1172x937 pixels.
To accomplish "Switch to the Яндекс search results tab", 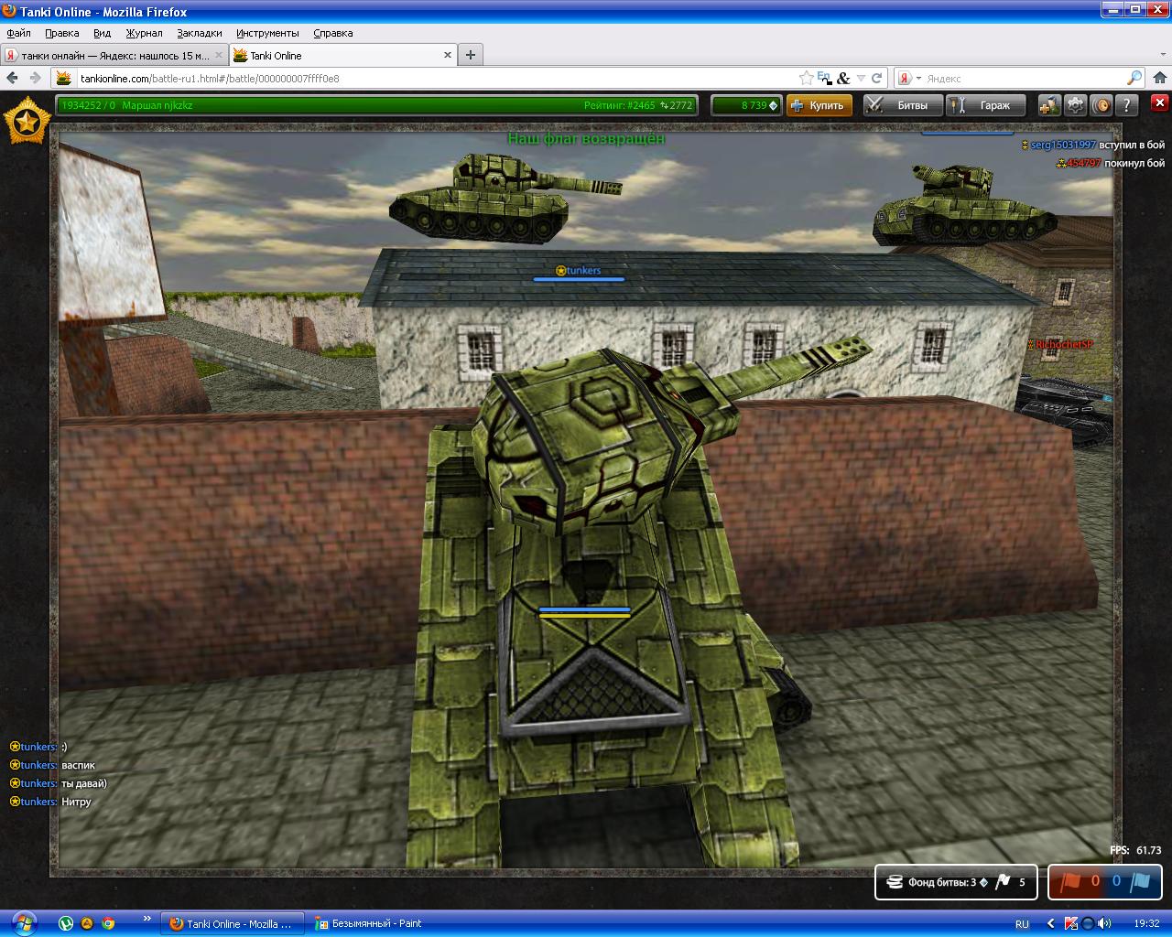I will tap(114, 55).
